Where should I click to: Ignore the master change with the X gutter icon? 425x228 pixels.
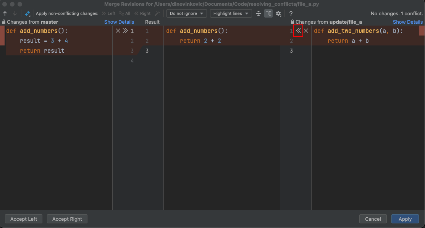(118, 31)
